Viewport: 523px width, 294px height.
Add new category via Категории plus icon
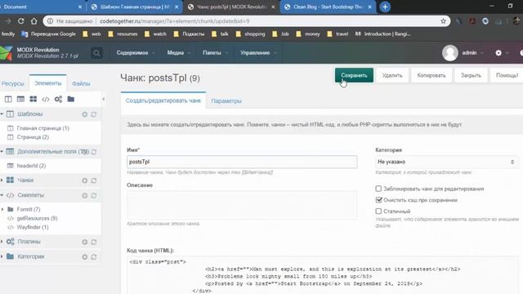click(x=85, y=256)
